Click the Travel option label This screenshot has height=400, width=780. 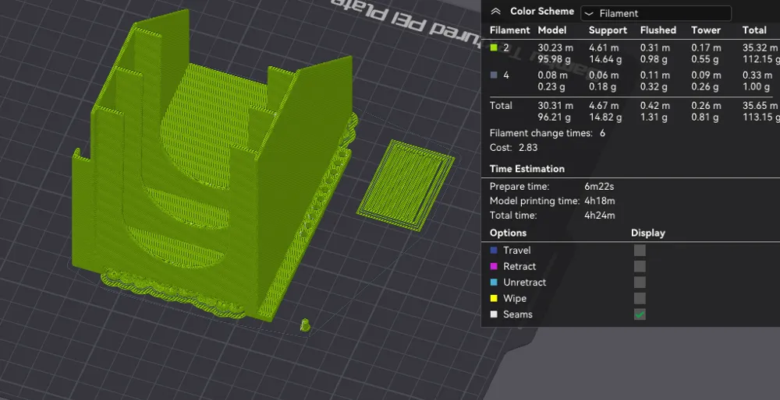[517, 251]
